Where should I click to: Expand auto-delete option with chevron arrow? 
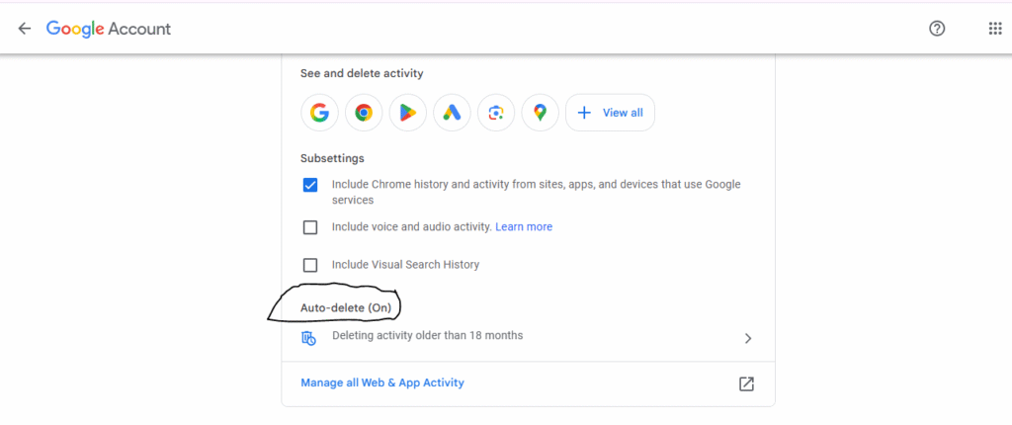tap(748, 338)
